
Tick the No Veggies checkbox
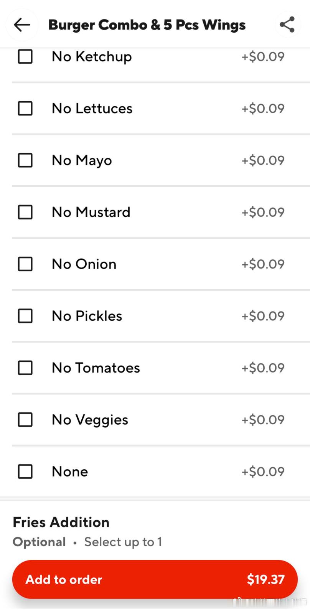tap(25, 420)
